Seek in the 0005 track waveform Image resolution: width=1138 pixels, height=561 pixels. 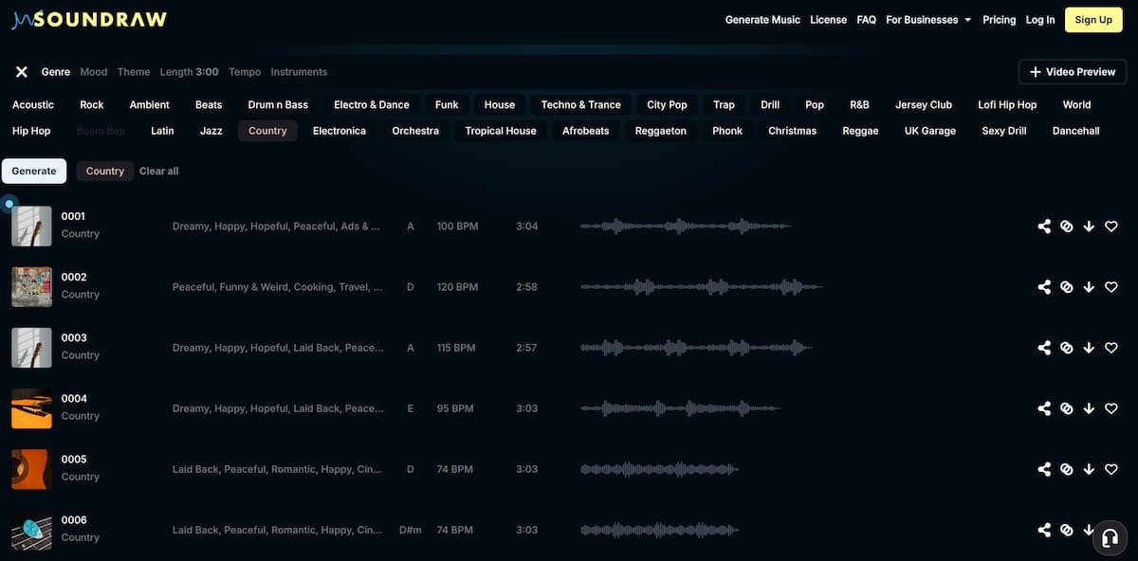(659, 469)
